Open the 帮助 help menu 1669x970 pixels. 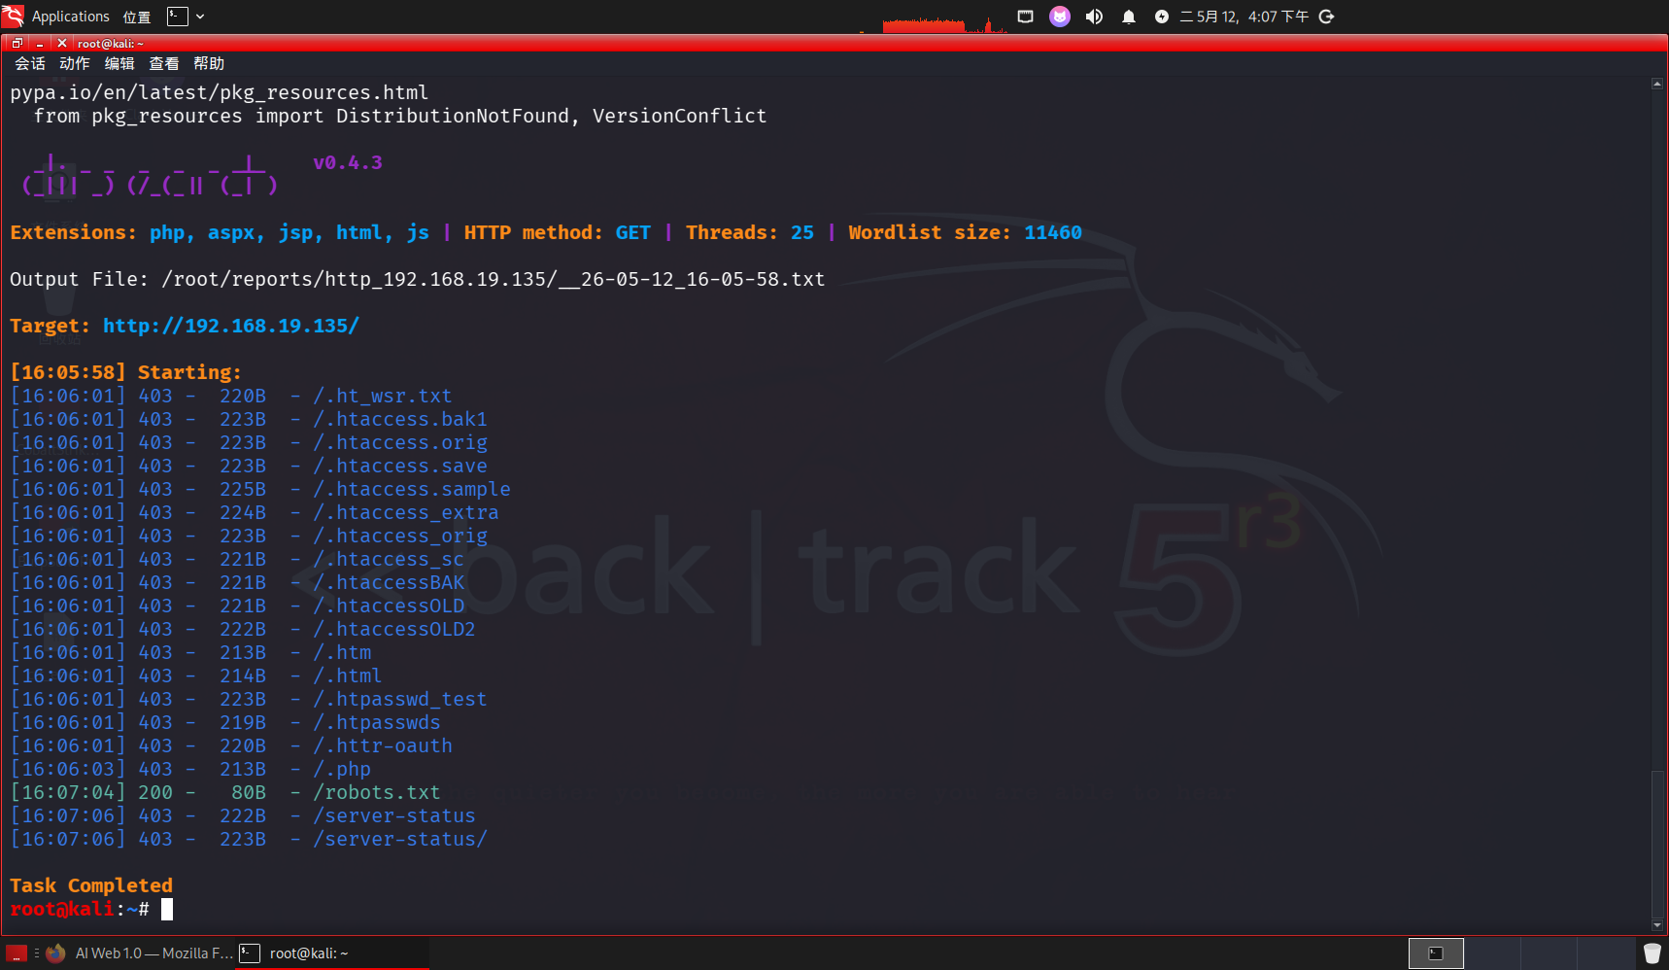(209, 63)
